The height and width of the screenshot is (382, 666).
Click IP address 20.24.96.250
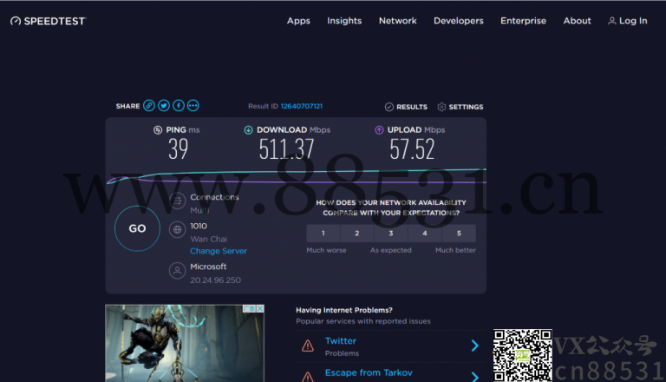click(x=215, y=280)
